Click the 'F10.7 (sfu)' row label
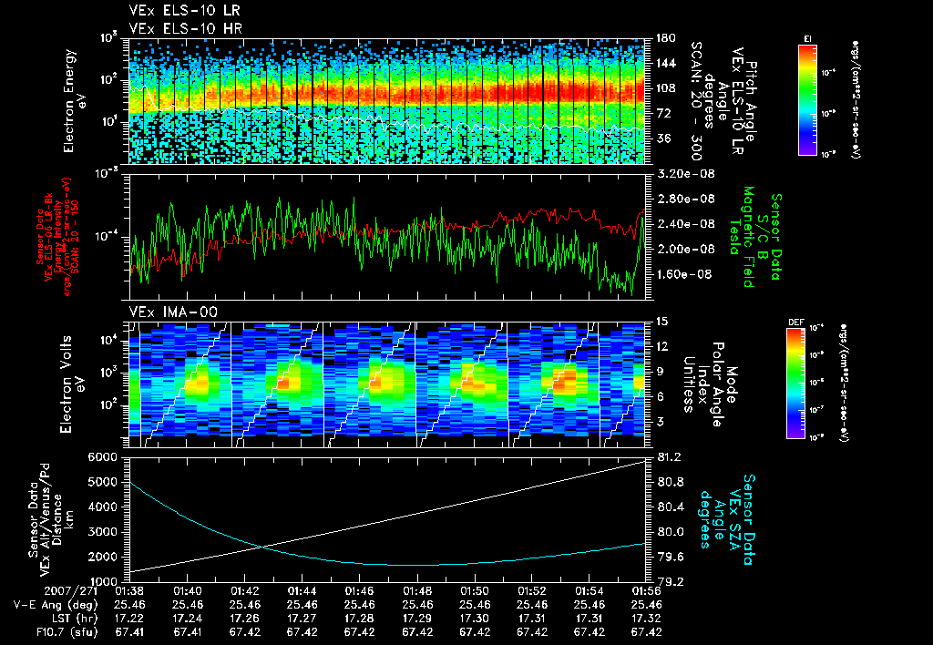The image size is (933, 645). [x=66, y=632]
